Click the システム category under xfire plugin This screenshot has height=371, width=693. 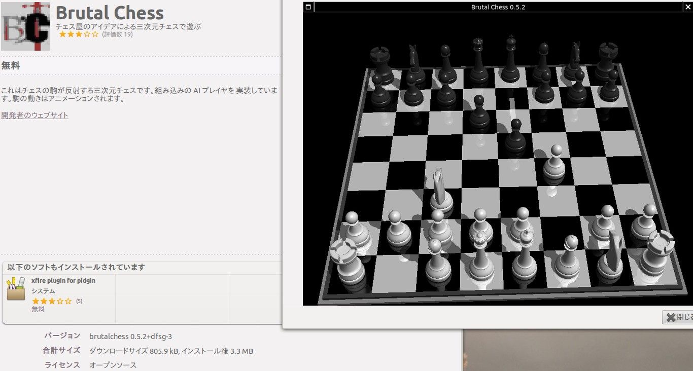pyautogui.click(x=43, y=291)
